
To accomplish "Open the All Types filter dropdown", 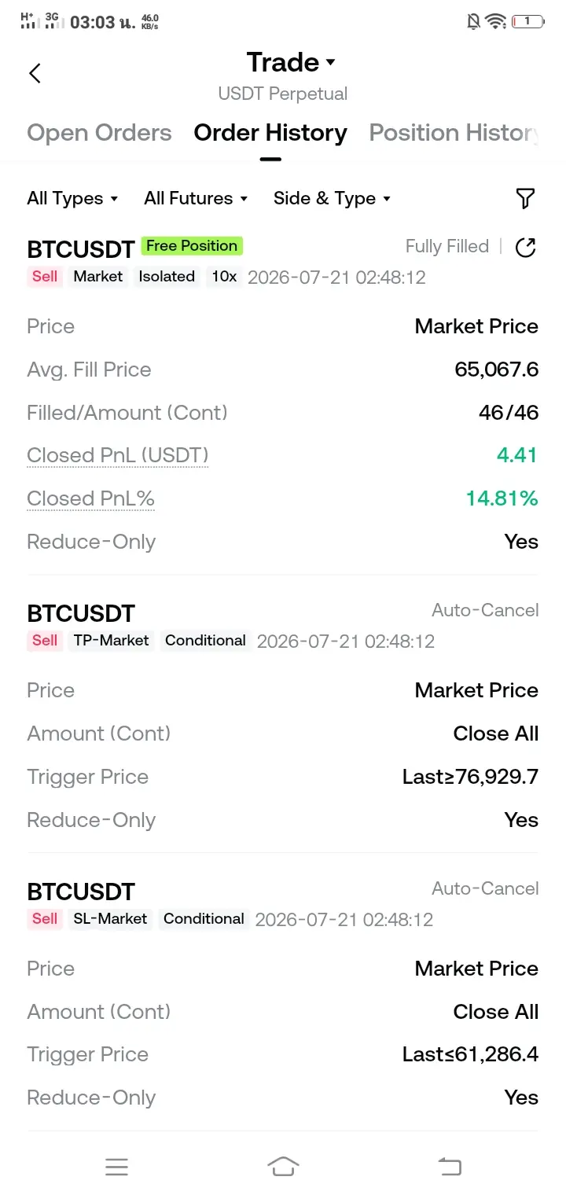I will pos(72,199).
